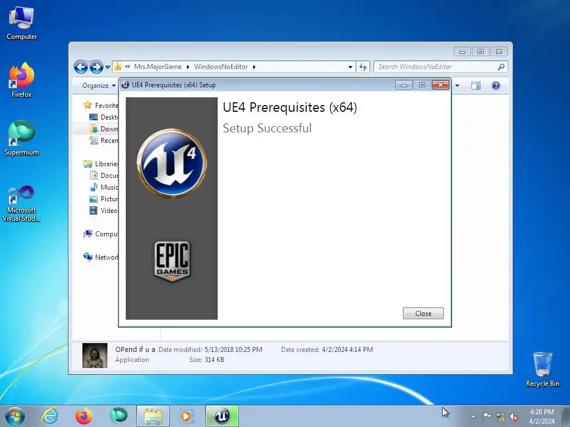Open Pictures library
The image size is (570, 427).
click(x=104, y=198)
